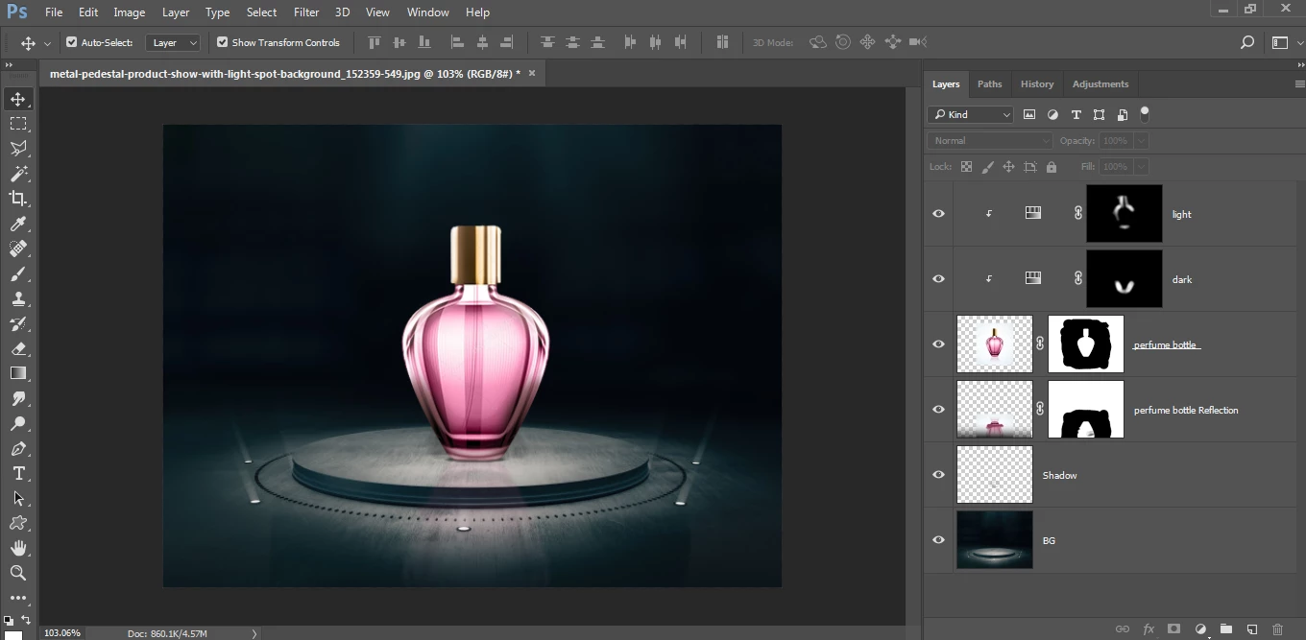
Task: Hide the Shadow layer eye icon
Action: point(939,475)
